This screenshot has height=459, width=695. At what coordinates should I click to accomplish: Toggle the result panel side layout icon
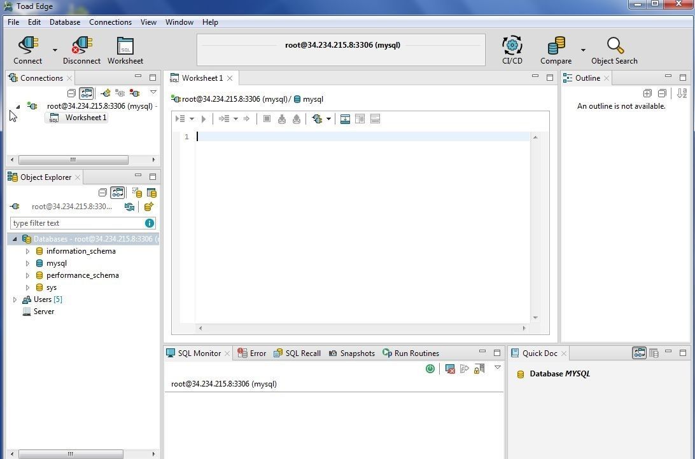coord(360,119)
